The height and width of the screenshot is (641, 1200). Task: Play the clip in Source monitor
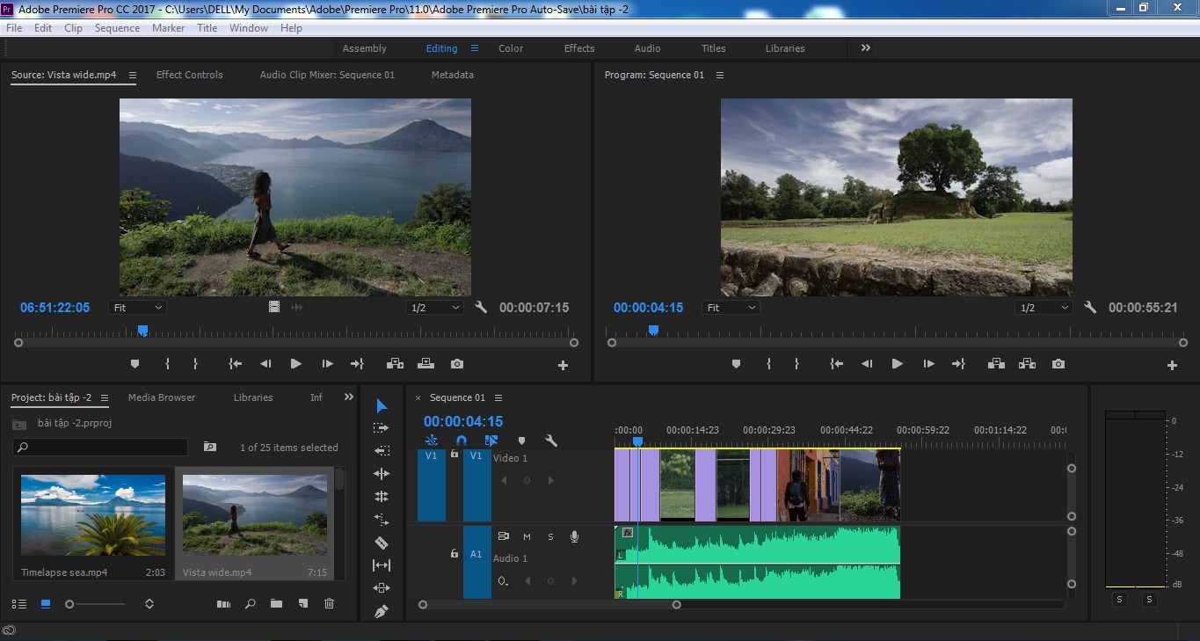(x=296, y=363)
